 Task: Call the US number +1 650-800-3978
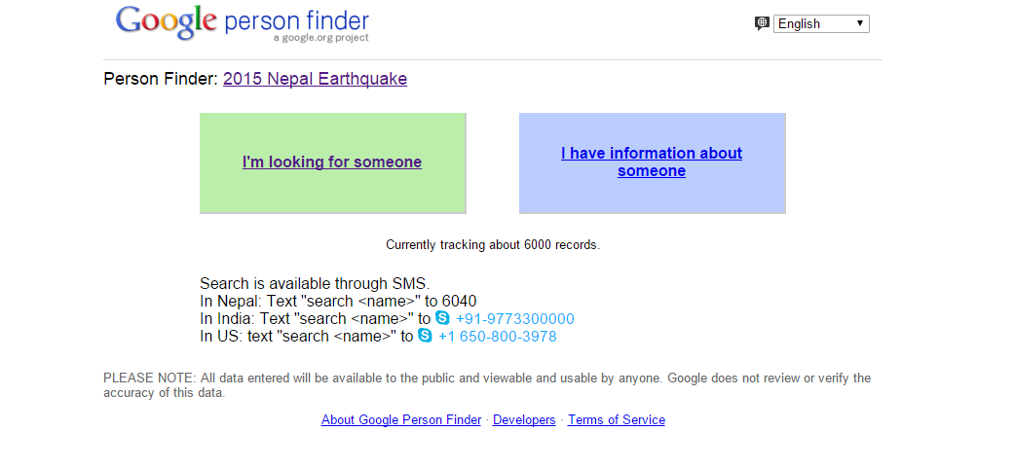pos(498,337)
